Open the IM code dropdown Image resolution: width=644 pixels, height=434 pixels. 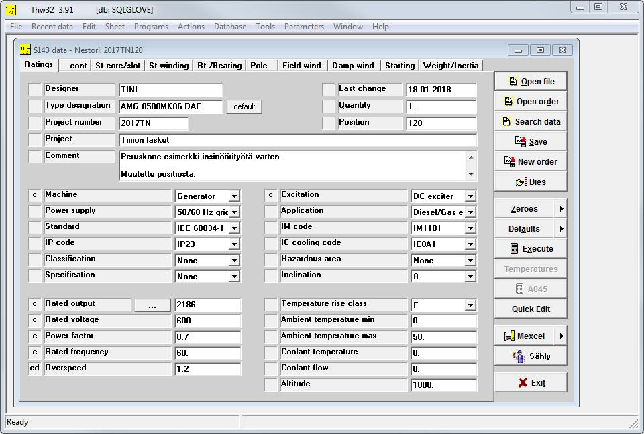pos(470,228)
